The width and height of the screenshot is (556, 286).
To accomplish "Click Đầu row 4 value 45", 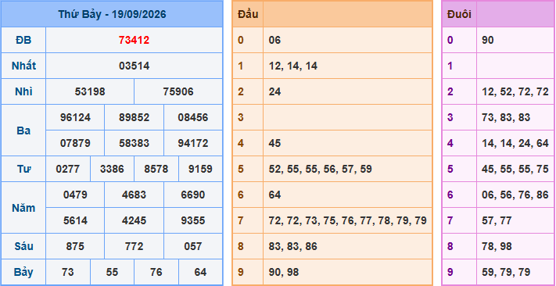I will tap(274, 143).
